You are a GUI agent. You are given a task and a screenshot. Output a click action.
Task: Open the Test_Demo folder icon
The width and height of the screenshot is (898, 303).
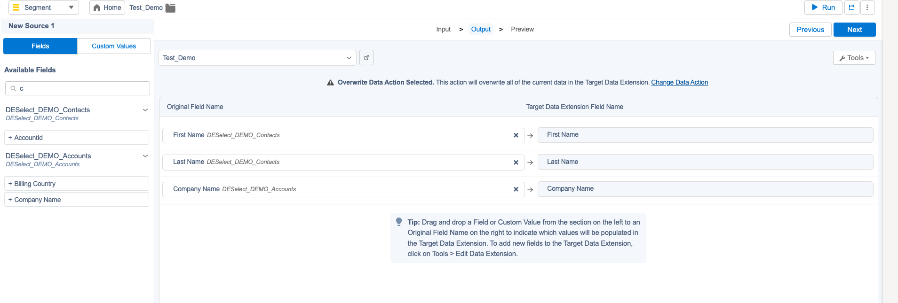pos(170,8)
